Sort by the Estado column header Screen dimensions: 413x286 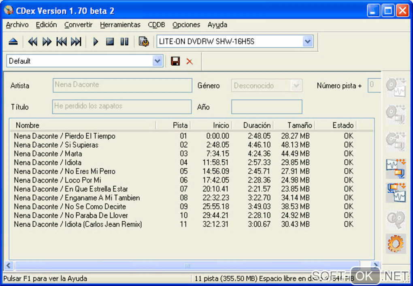pyautogui.click(x=336, y=125)
